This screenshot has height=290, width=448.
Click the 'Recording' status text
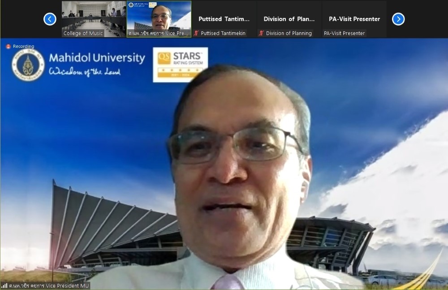pyautogui.click(x=23, y=46)
